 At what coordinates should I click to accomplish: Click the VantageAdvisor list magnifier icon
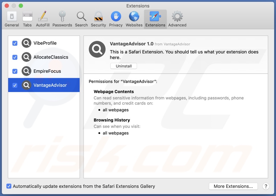click(x=27, y=85)
